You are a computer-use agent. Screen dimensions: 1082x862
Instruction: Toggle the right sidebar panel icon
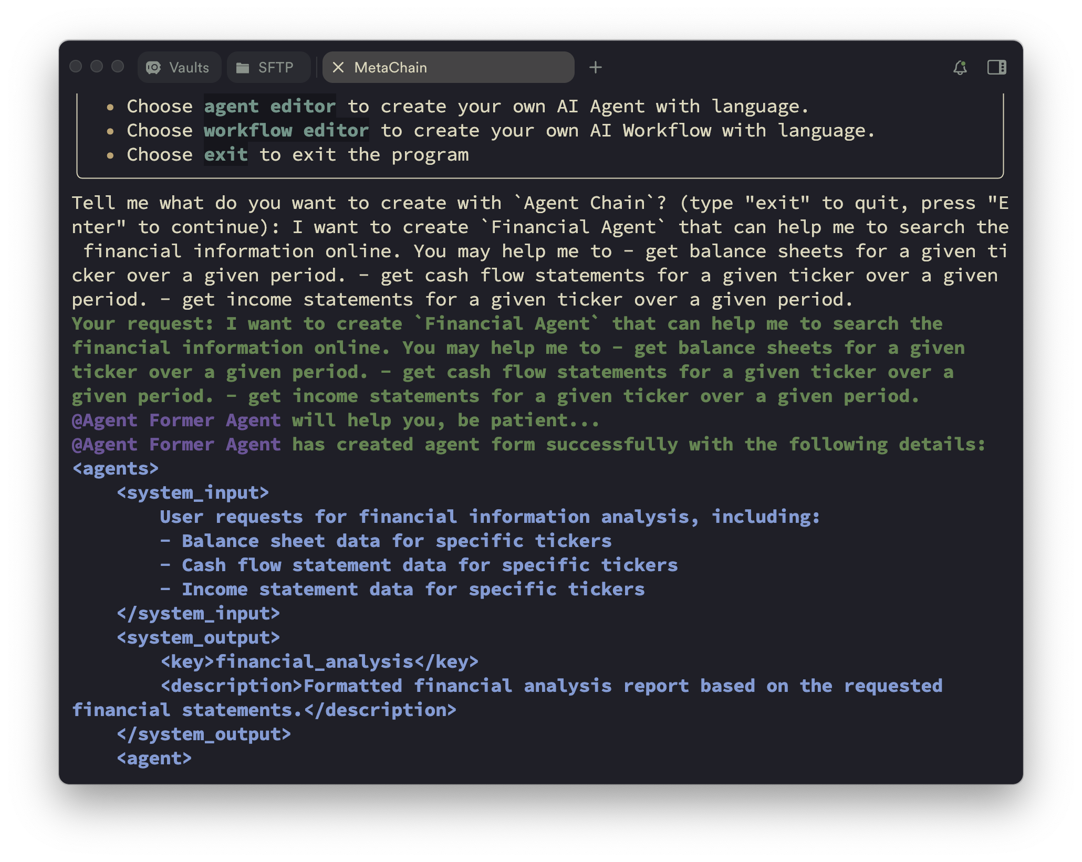click(996, 68)
